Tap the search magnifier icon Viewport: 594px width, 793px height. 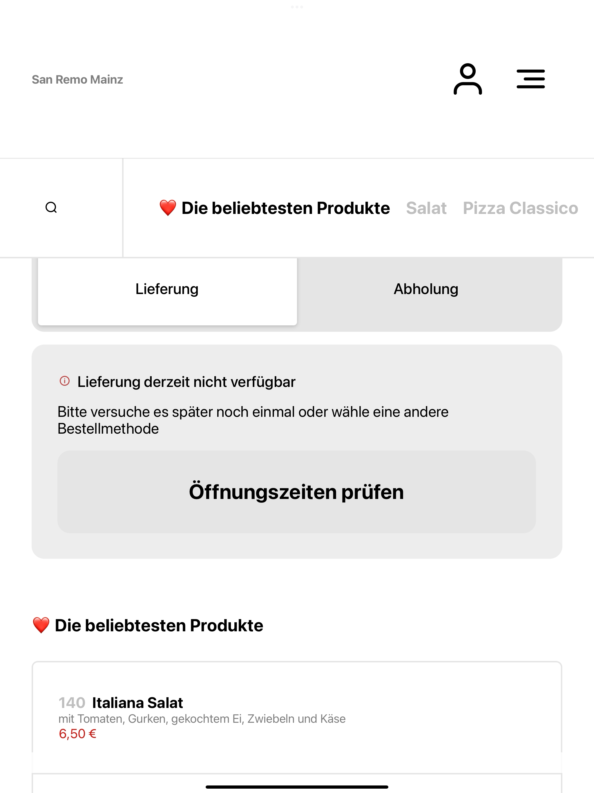[51, 208]
